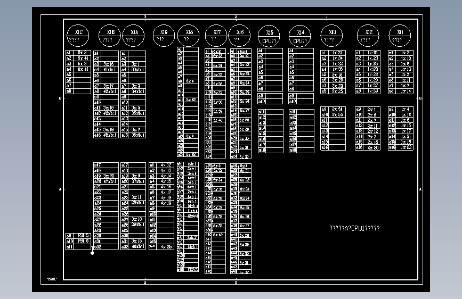
Task: Select the X15 CPU connector circle
Action: click(x=269, y=36)
